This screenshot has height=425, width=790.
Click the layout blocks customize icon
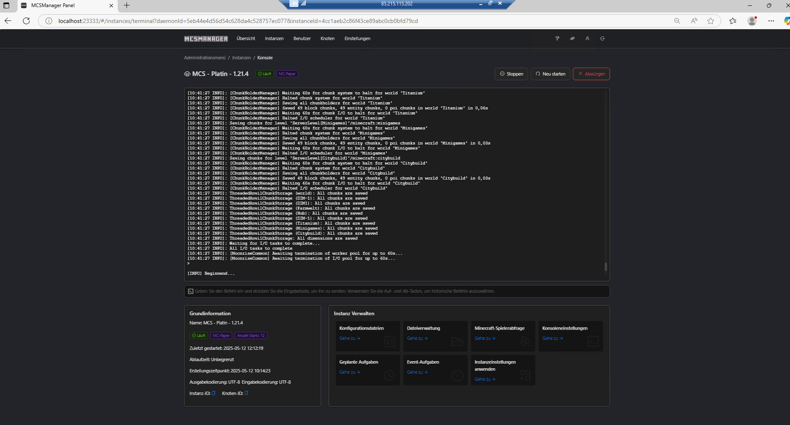572,38
